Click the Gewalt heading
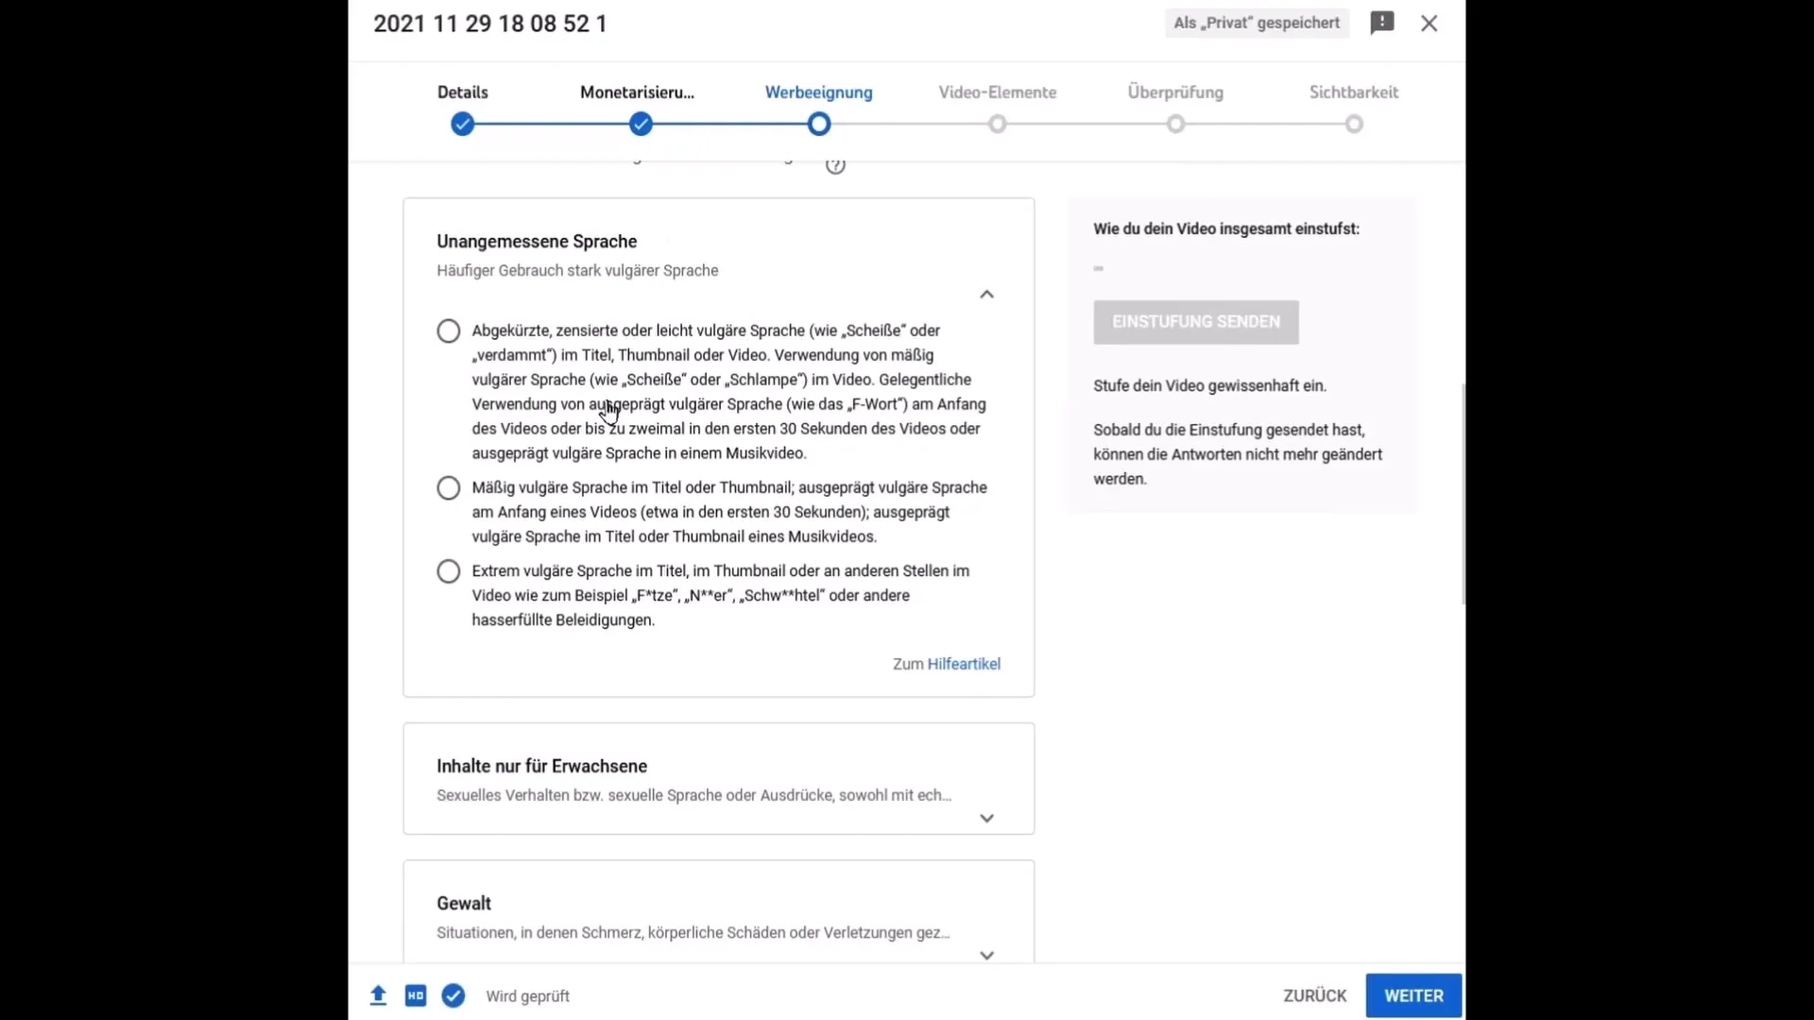The image size is (1814, 1020). click(x=464, y=903)
